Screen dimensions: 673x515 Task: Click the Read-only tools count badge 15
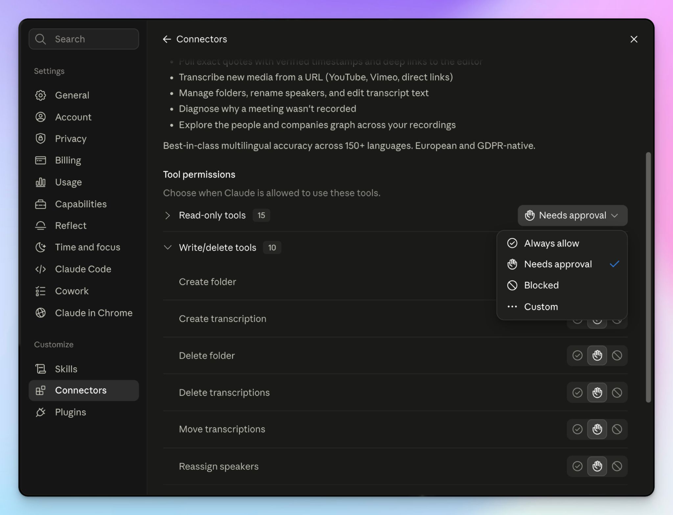pyautogui.click(x=261, y=215)
